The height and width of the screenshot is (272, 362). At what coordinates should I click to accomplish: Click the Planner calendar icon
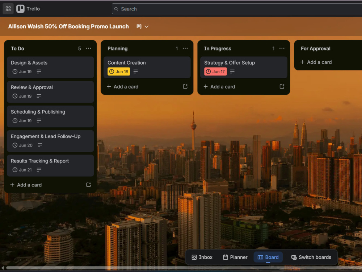225,257
